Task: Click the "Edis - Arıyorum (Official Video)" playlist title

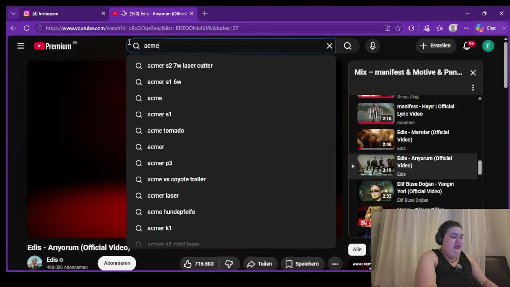Action: 424,162
